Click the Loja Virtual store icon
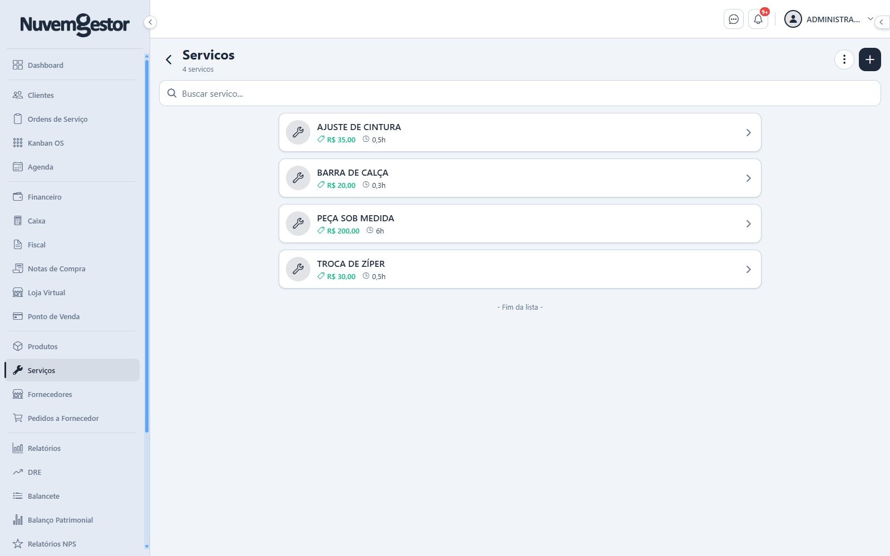The height and width of the screenshot is (556, 890). pyautogui.click(x=18, y=292)
